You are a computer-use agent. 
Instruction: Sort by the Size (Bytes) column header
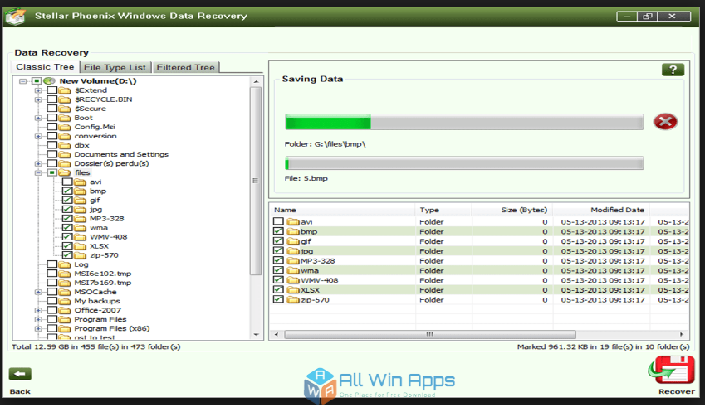pyautogui.click(x=512, y=210)
